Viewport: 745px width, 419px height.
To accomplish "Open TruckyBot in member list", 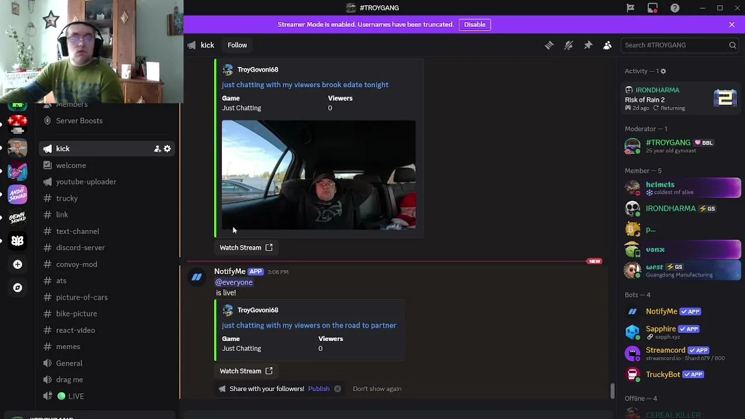I will [x=681, y=374].
